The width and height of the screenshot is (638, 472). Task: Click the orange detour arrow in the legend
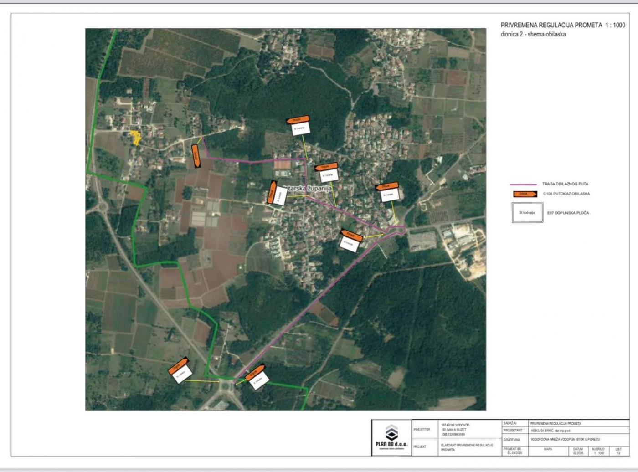pos(525,194)
